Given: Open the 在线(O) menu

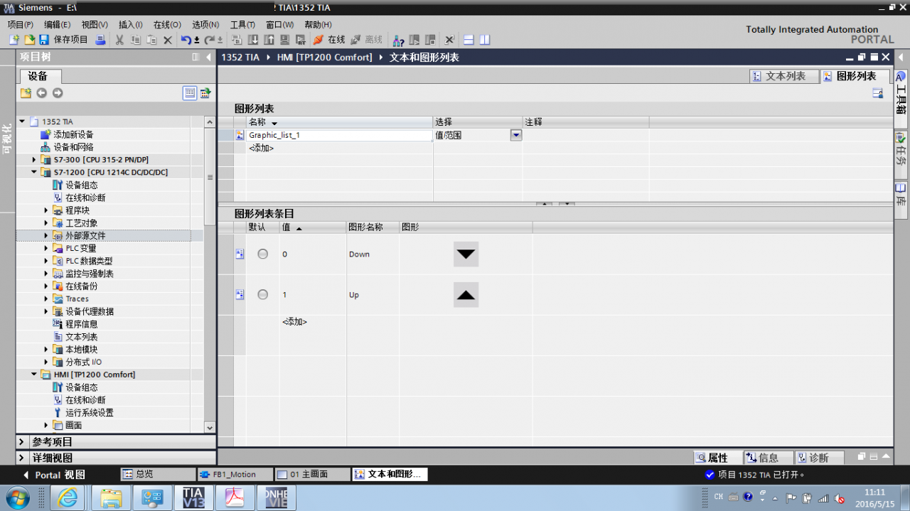Looking at the screenshot, I should (167, 24).
